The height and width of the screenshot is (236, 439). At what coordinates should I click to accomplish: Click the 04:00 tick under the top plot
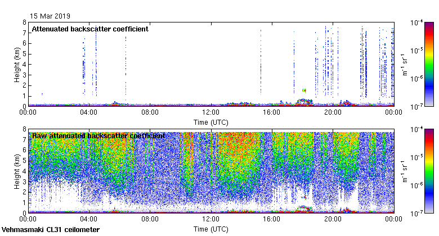coord(89,112)
